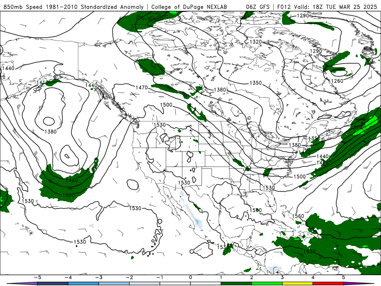381x286 pixels.
Task: Click the '4' color bar label
Action: 313,277
